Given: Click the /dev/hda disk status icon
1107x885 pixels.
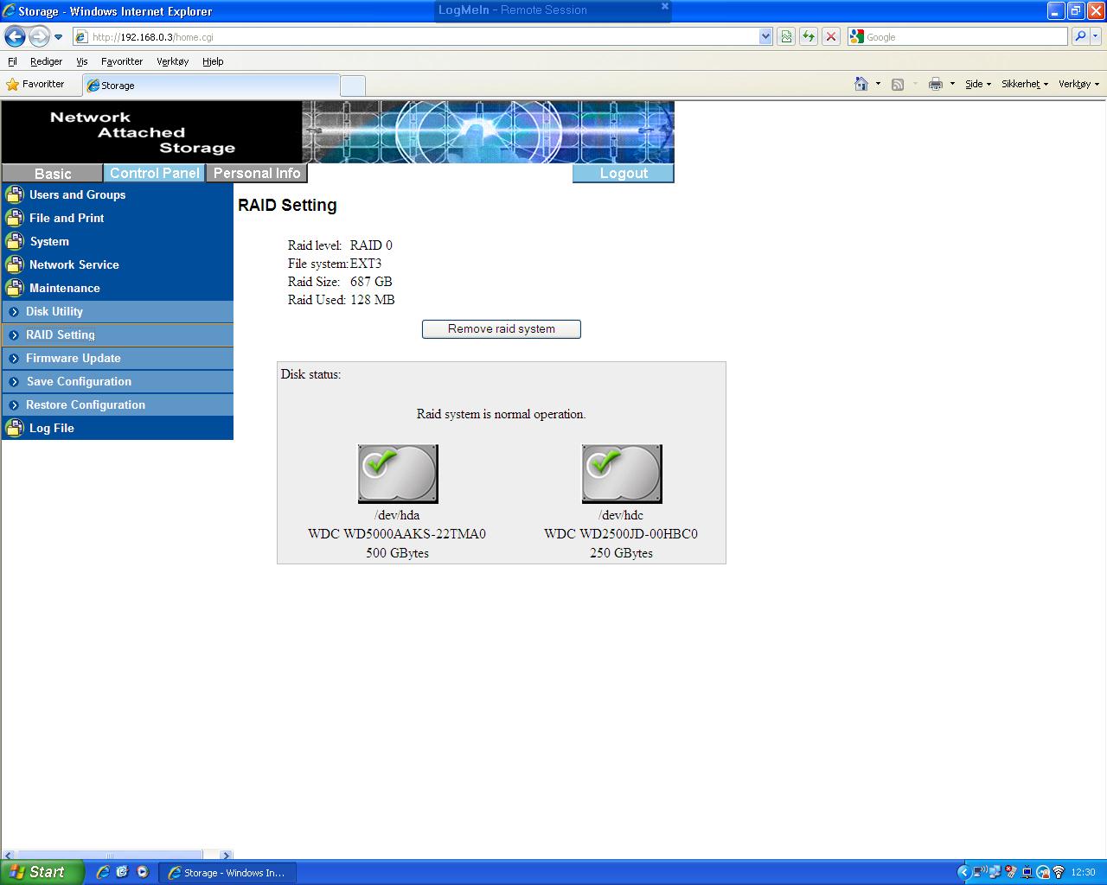Looking at the screenshot, I should [x=398, y=474].
